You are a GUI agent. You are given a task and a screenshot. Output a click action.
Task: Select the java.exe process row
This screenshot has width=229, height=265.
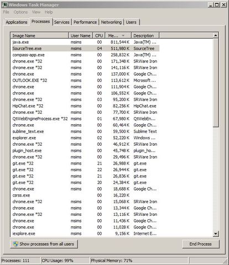(x=85, y=42)
